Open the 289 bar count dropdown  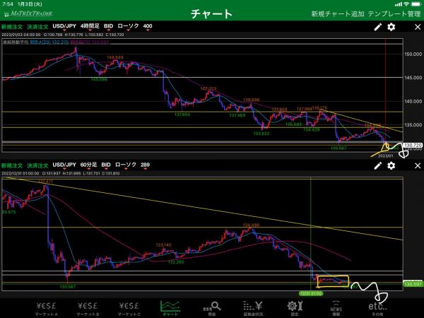[145, 165]
